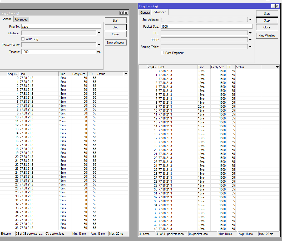Click the Packet Size input field
This screenshot has height=241, width=282.
pos(206,27)
